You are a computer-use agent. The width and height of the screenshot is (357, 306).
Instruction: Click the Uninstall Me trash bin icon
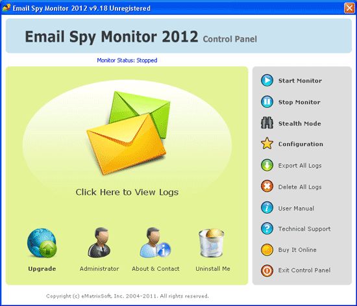tap(212, 243)
